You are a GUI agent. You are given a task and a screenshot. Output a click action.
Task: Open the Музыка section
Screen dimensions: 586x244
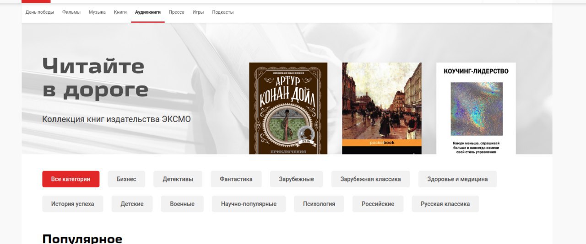pos(97,12)
